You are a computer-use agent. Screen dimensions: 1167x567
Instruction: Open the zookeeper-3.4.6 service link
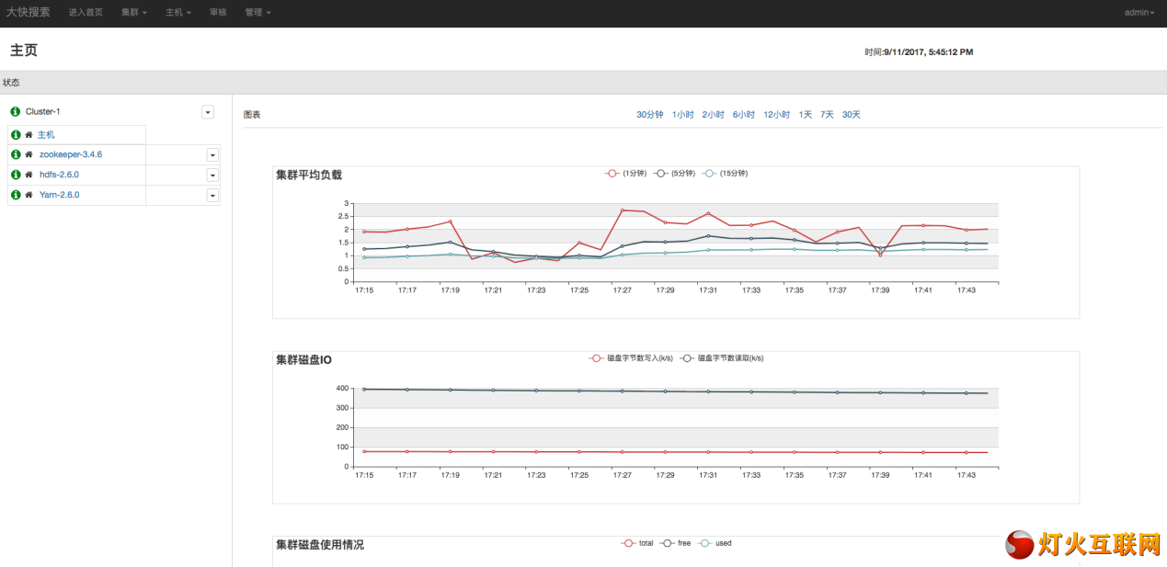tap(71, 154)
